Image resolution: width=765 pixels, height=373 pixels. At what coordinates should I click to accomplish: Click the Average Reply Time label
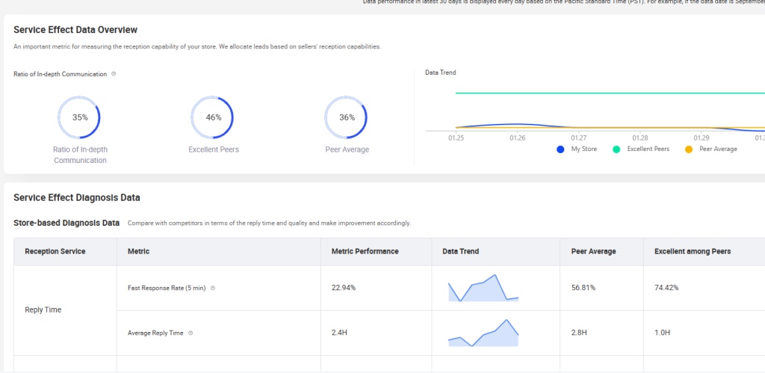pyautogui.click(x=155, y=333)
